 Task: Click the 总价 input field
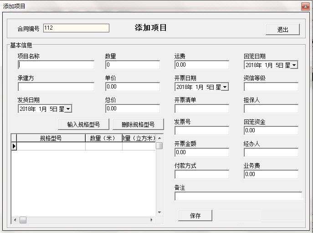pyautogui.click(x=133, y=109)
